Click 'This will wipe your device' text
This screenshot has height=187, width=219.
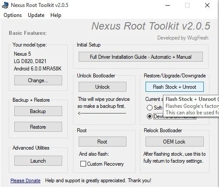point(104,99)
